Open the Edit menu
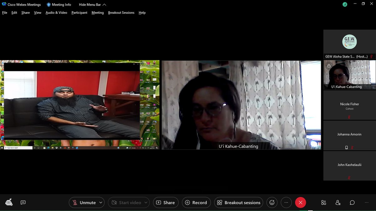Viewport: 376px width, 211px height. [x=14, y=13]
